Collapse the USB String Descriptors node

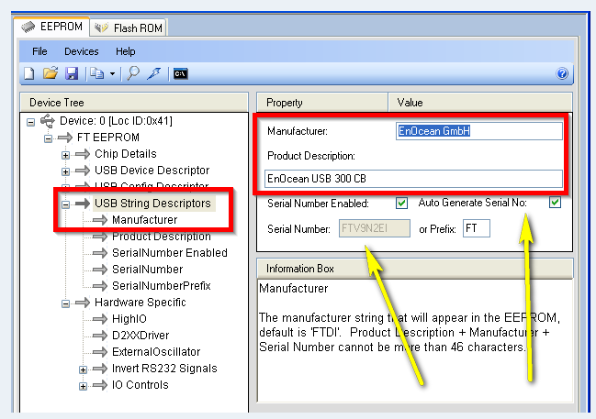coord(65,204)
